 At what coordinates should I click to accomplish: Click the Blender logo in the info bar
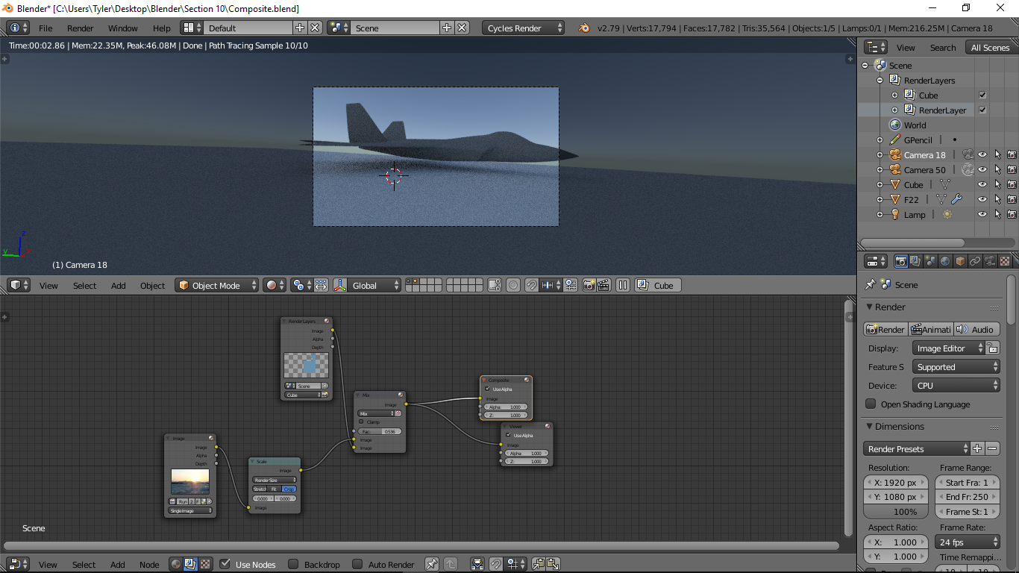583,28
